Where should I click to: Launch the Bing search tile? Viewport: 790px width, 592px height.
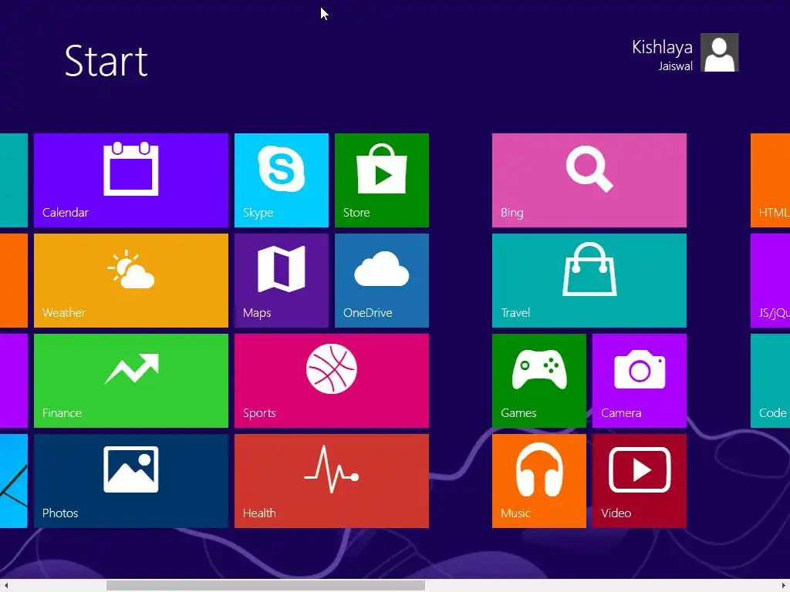(x=589, y=180)
